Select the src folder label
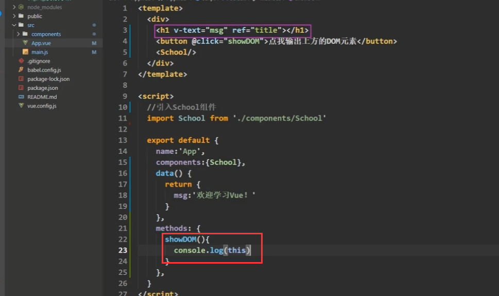 pyautogui.click(x=30, y=25)
